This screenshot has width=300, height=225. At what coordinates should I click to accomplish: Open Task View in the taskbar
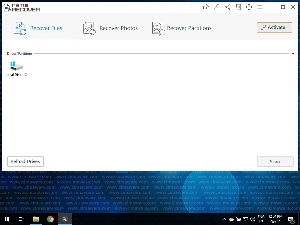click(21, 219)
